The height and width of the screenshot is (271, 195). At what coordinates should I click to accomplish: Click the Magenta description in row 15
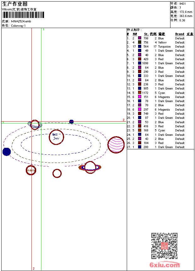coord(164,97)
